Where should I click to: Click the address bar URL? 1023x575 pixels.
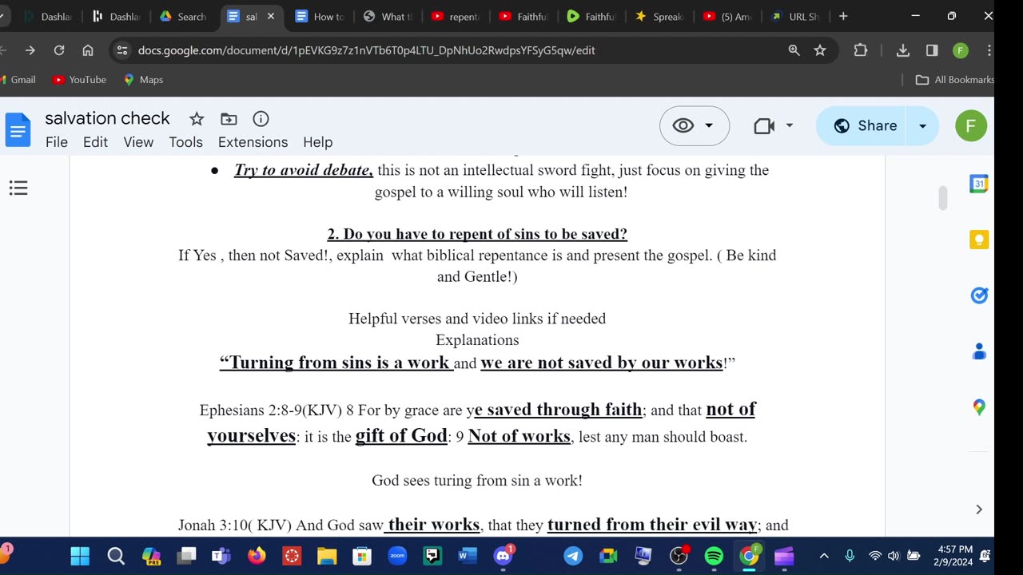click(x=367, y=50)
